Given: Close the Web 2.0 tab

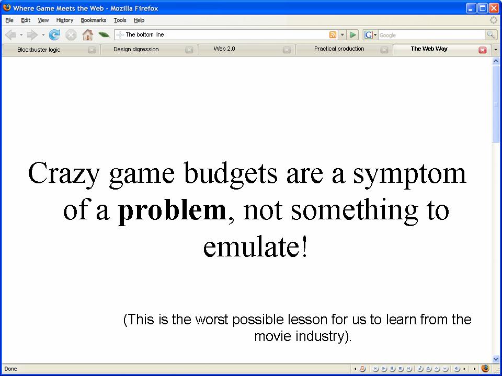Looking at the screenshot, I should pyautogui.click(x=287, y=50).
